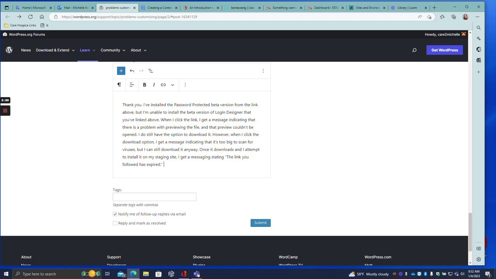
Task: Undo the last edit in the editor
Action: coord(132,71)
